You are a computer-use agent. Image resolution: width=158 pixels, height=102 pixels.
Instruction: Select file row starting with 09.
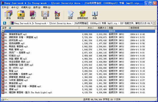[x=78, y=59]
